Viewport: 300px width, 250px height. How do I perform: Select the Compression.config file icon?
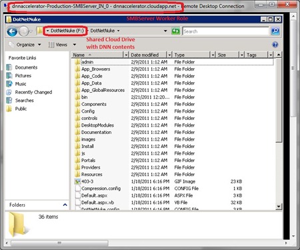click(77, 189)
